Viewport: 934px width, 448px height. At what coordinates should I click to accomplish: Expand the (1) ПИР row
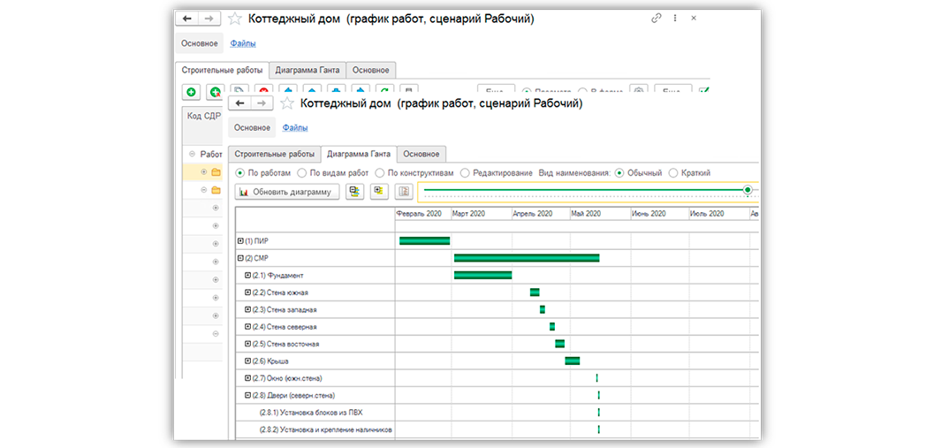[x=240, y=240]
